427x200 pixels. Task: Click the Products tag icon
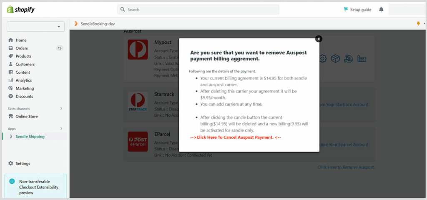(10, 56)
